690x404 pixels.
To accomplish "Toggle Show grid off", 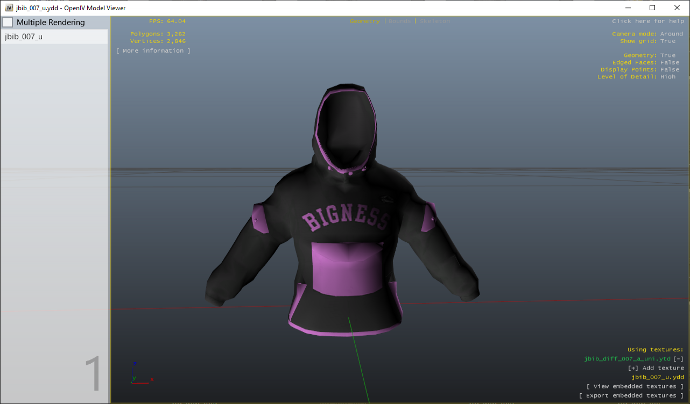I will (x=667, y=40).
